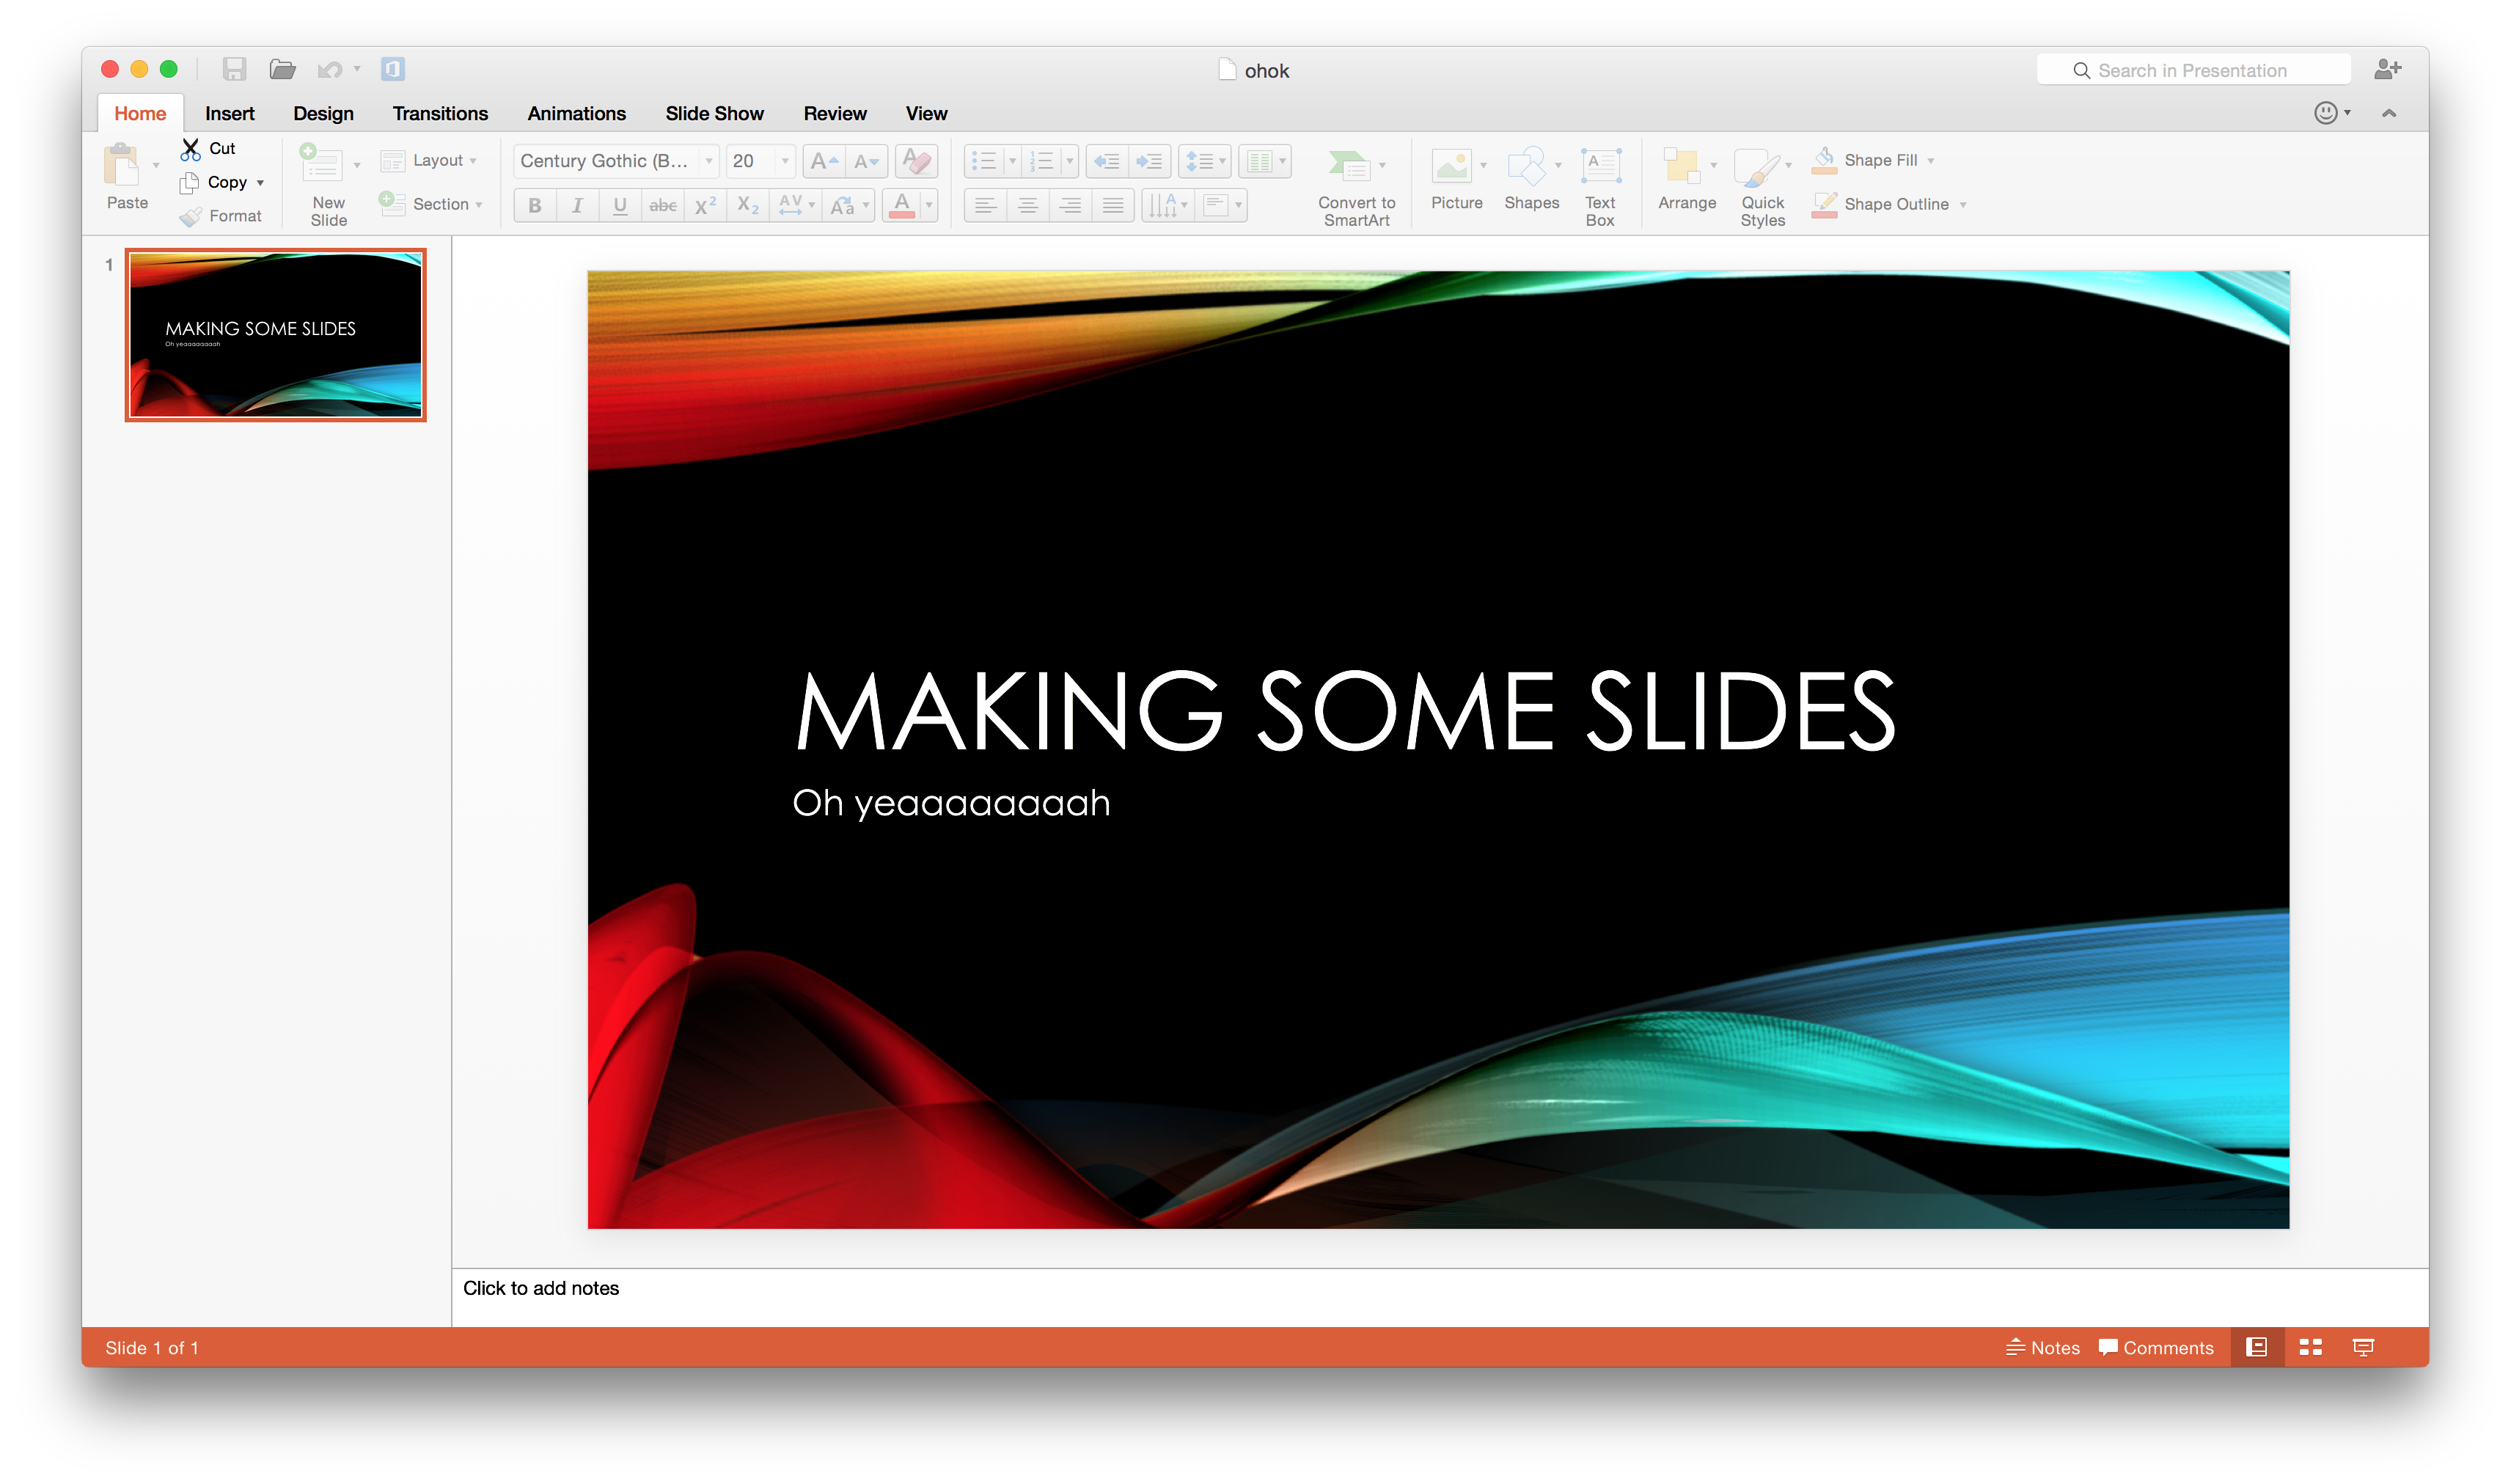2511x1484 pixels.
Task: Go to the Animations tab
Action: (x=576, y=114)
